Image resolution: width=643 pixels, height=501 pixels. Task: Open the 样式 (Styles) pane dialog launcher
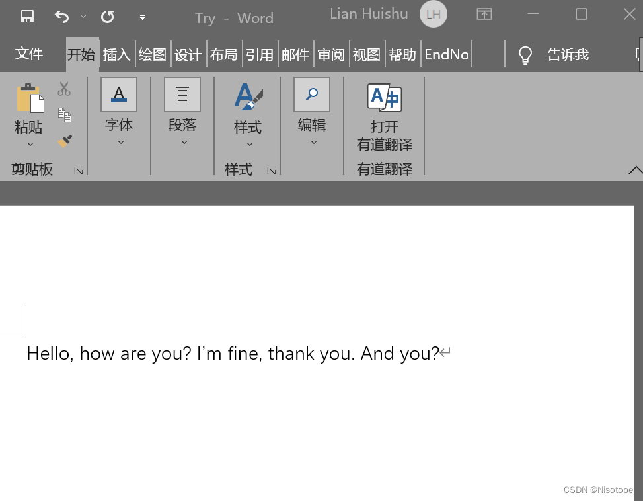[272, 171]
